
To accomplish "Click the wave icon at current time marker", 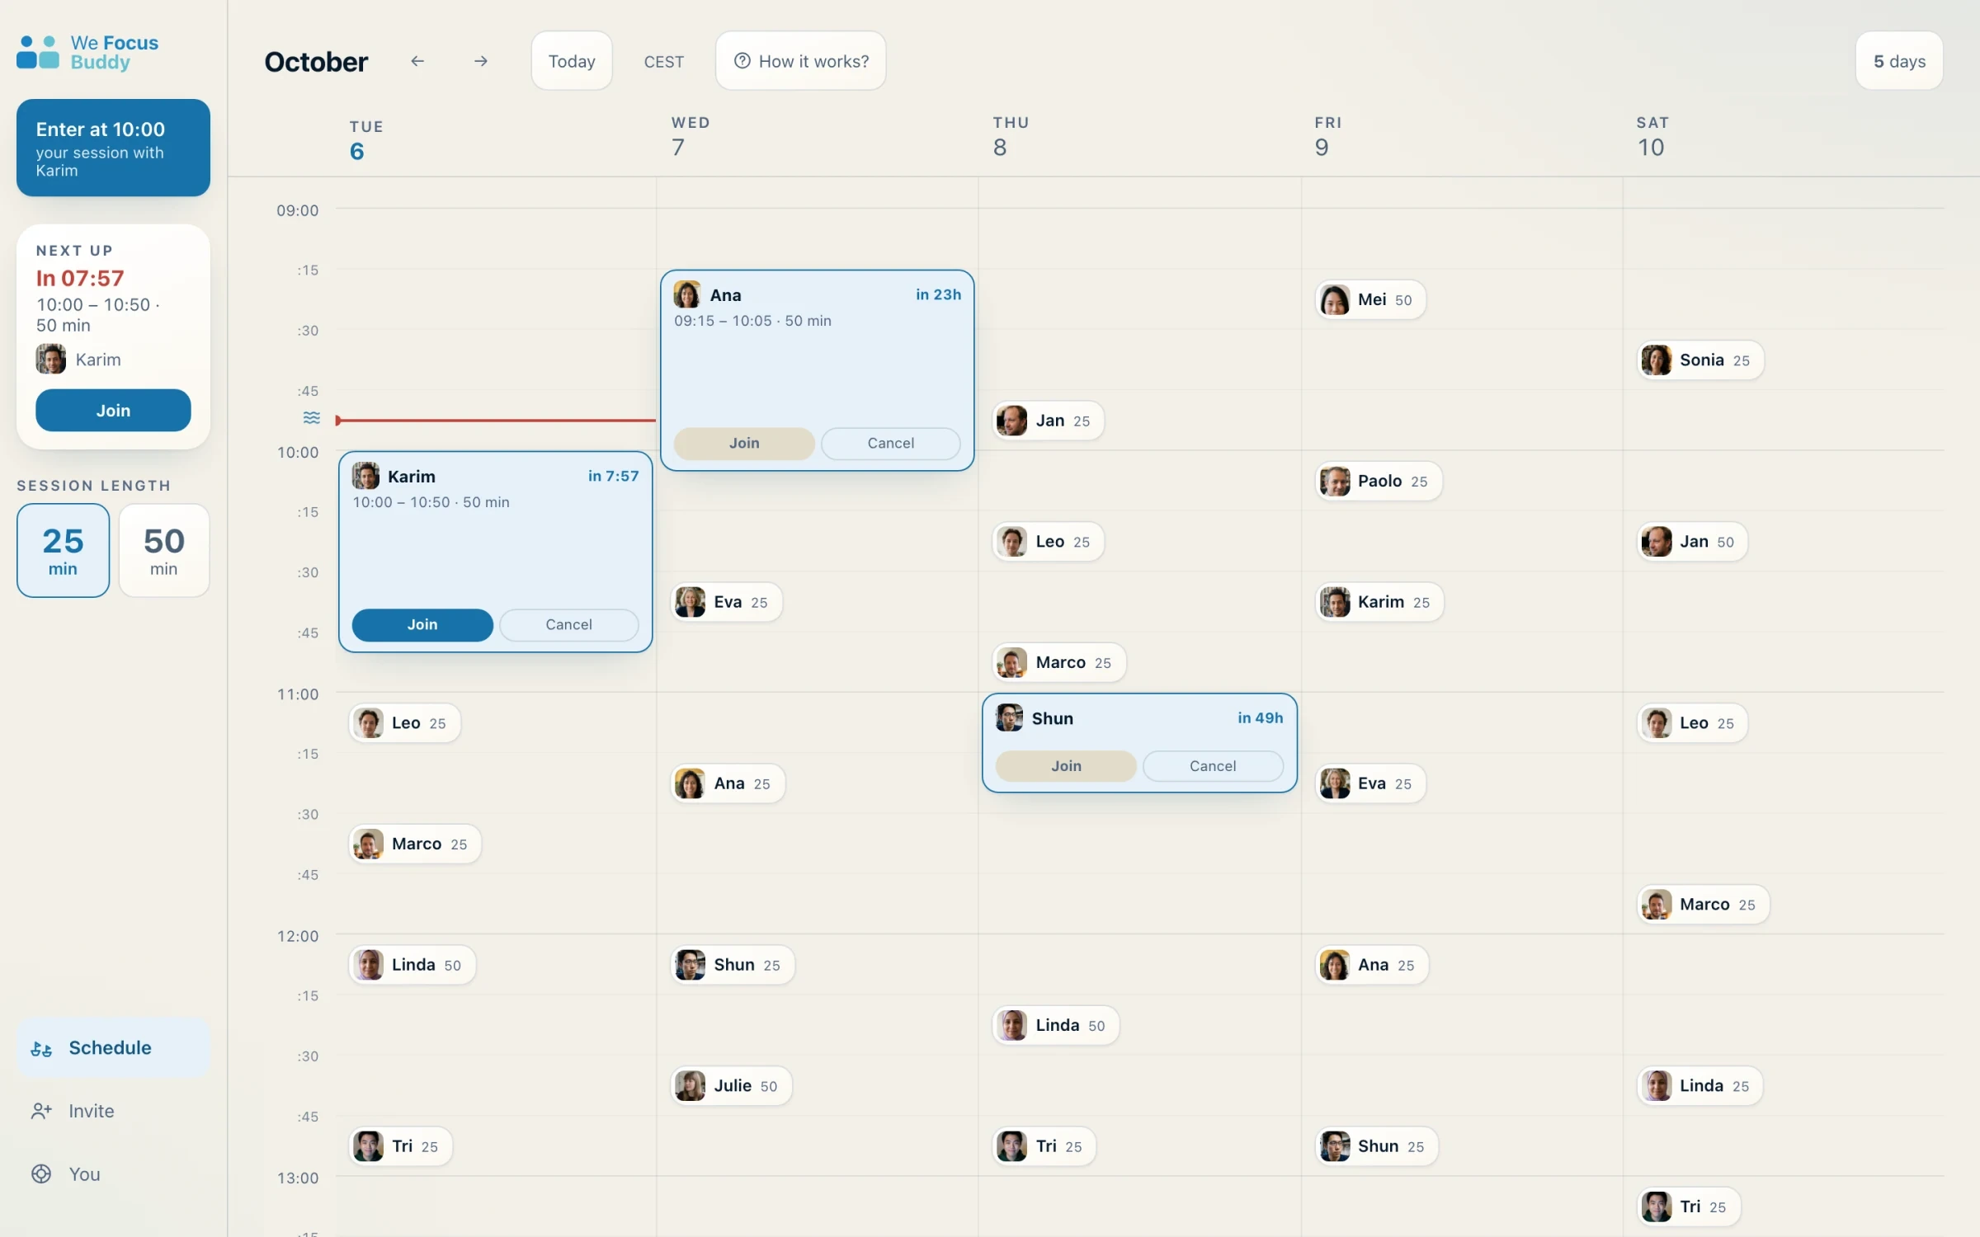I will [311, 418].
